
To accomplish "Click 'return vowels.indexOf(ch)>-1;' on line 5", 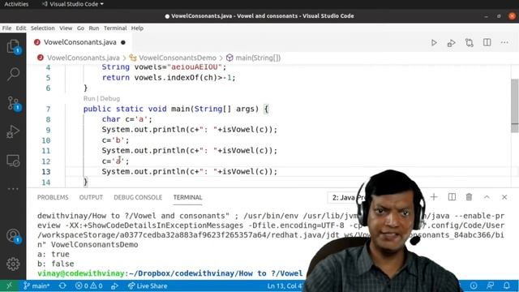I will pyautogui.click(x=169, y=78).
